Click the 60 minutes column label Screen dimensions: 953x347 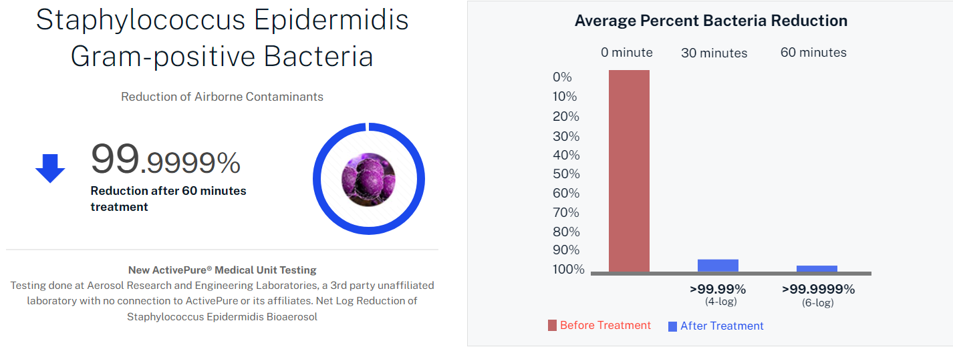(x=813, y=53)
